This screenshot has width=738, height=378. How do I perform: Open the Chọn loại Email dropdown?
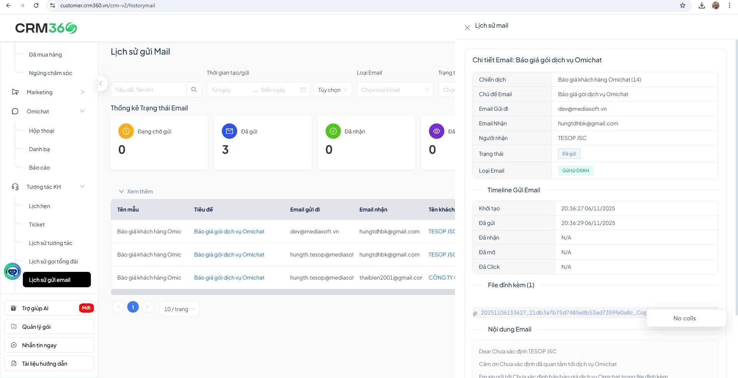pyautogui.click(x=395, y=90)
